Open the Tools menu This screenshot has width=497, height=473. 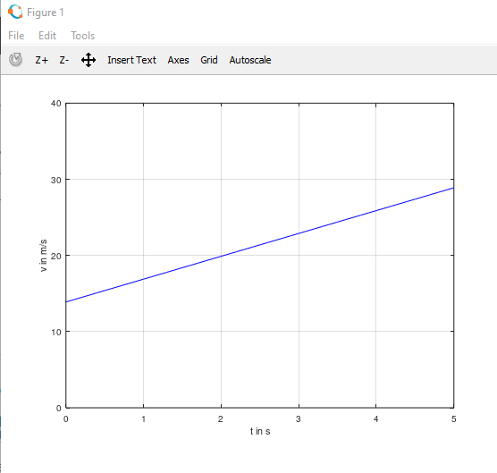tap(83, 36)
